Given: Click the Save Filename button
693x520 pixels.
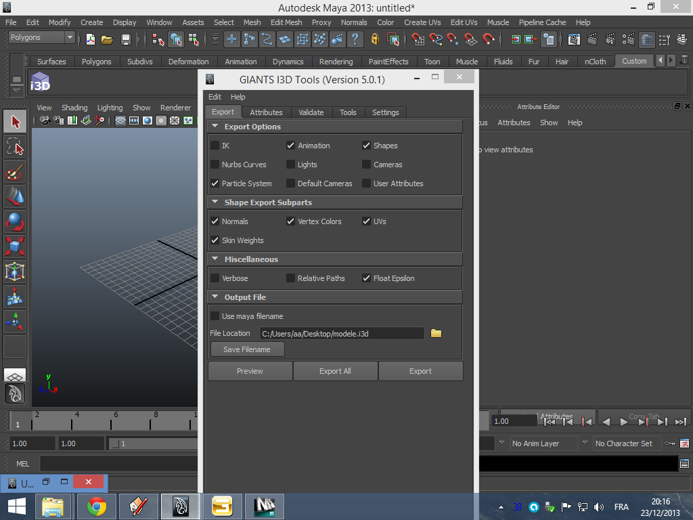Looking at the screenshot, I should coord(247,349).
